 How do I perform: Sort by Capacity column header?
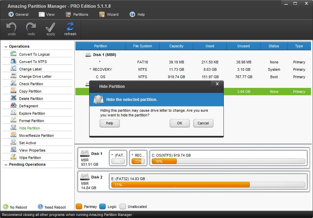tap(176, 46)
